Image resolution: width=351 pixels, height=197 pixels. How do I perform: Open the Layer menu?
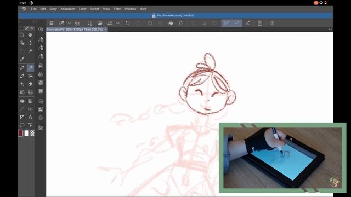[x=83, y=9]
